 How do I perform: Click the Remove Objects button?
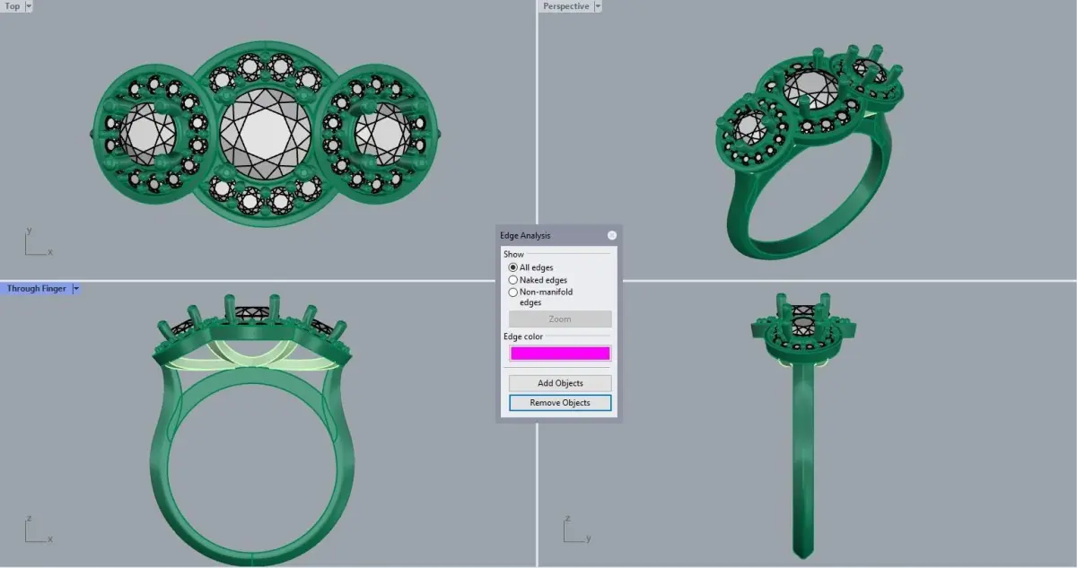[x=560, y=403]
